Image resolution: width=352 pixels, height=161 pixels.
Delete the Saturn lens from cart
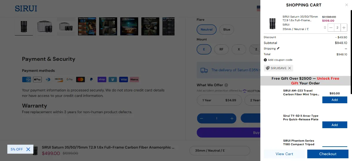(x=325, y=28)
